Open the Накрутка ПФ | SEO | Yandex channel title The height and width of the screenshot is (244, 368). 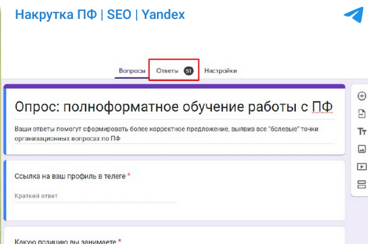tap(99, 14)
